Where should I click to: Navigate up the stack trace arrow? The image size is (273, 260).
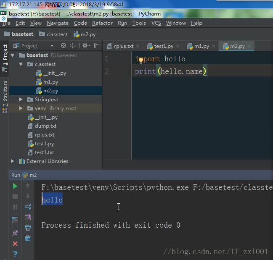click(x=28, y=186)
